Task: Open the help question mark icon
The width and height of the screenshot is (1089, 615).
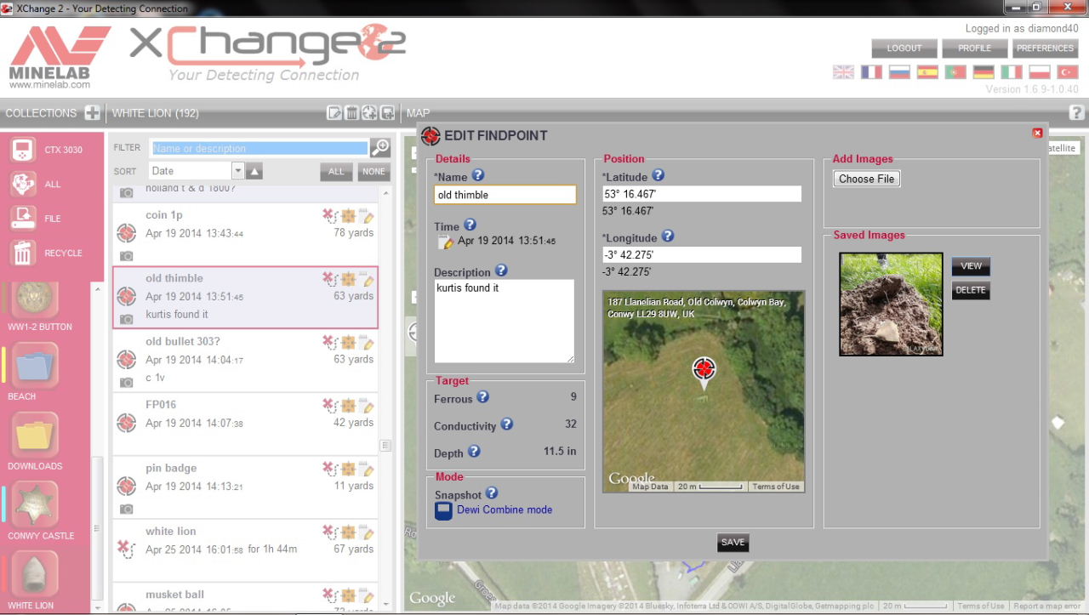Action: click(x=1076, y=112)
